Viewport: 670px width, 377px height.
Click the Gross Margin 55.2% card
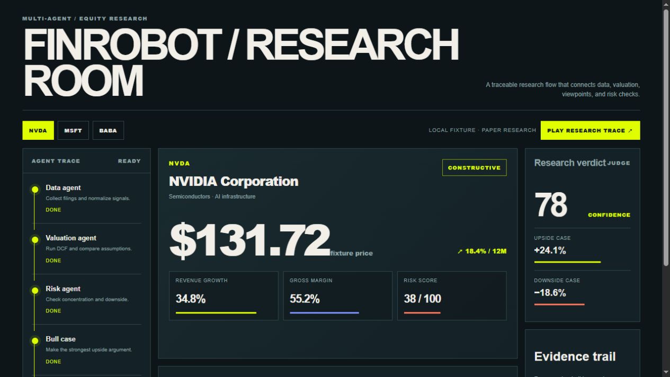click(x=337, y=296)
